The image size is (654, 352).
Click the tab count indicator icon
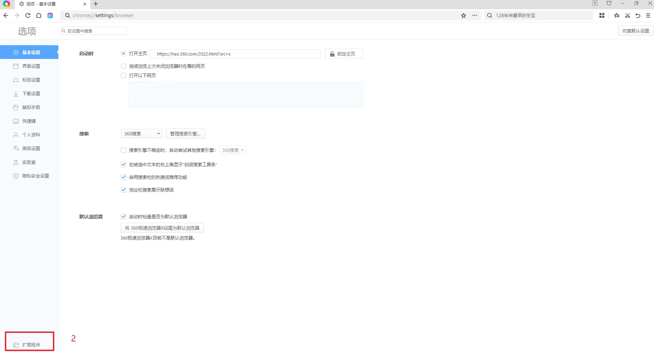click(595, 3)
